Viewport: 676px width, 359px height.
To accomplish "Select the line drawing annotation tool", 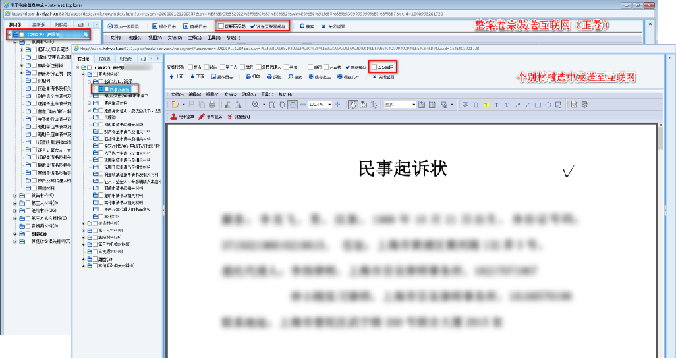I will tap(527, 105).
